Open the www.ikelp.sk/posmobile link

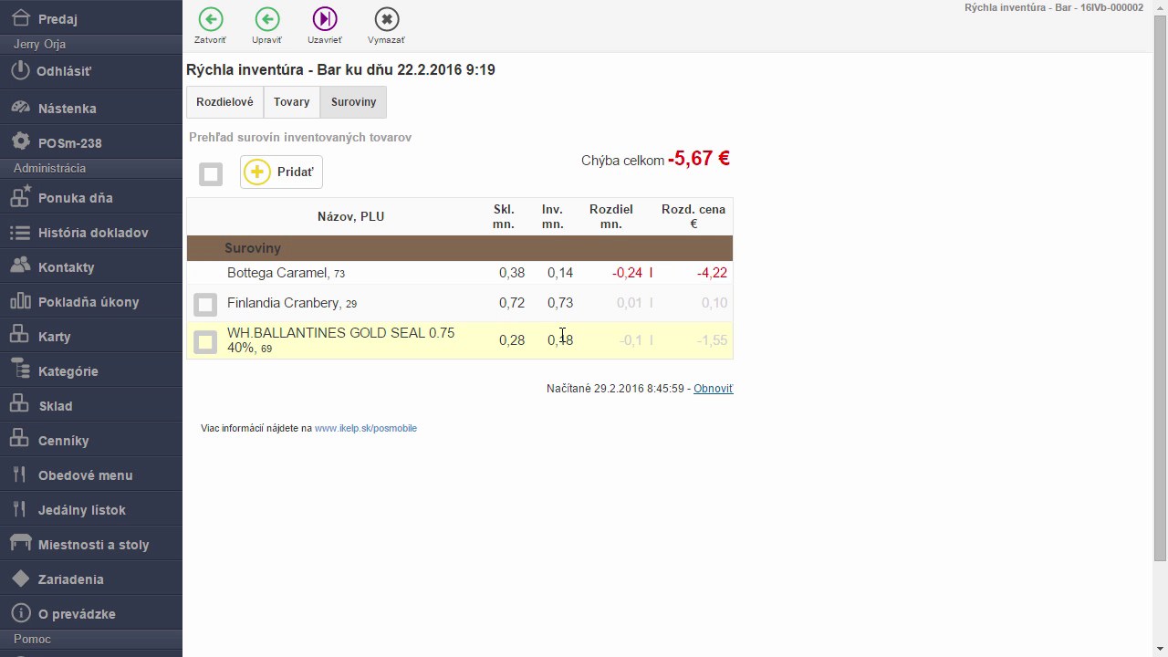pyautogui.click(x=366, y=428)
